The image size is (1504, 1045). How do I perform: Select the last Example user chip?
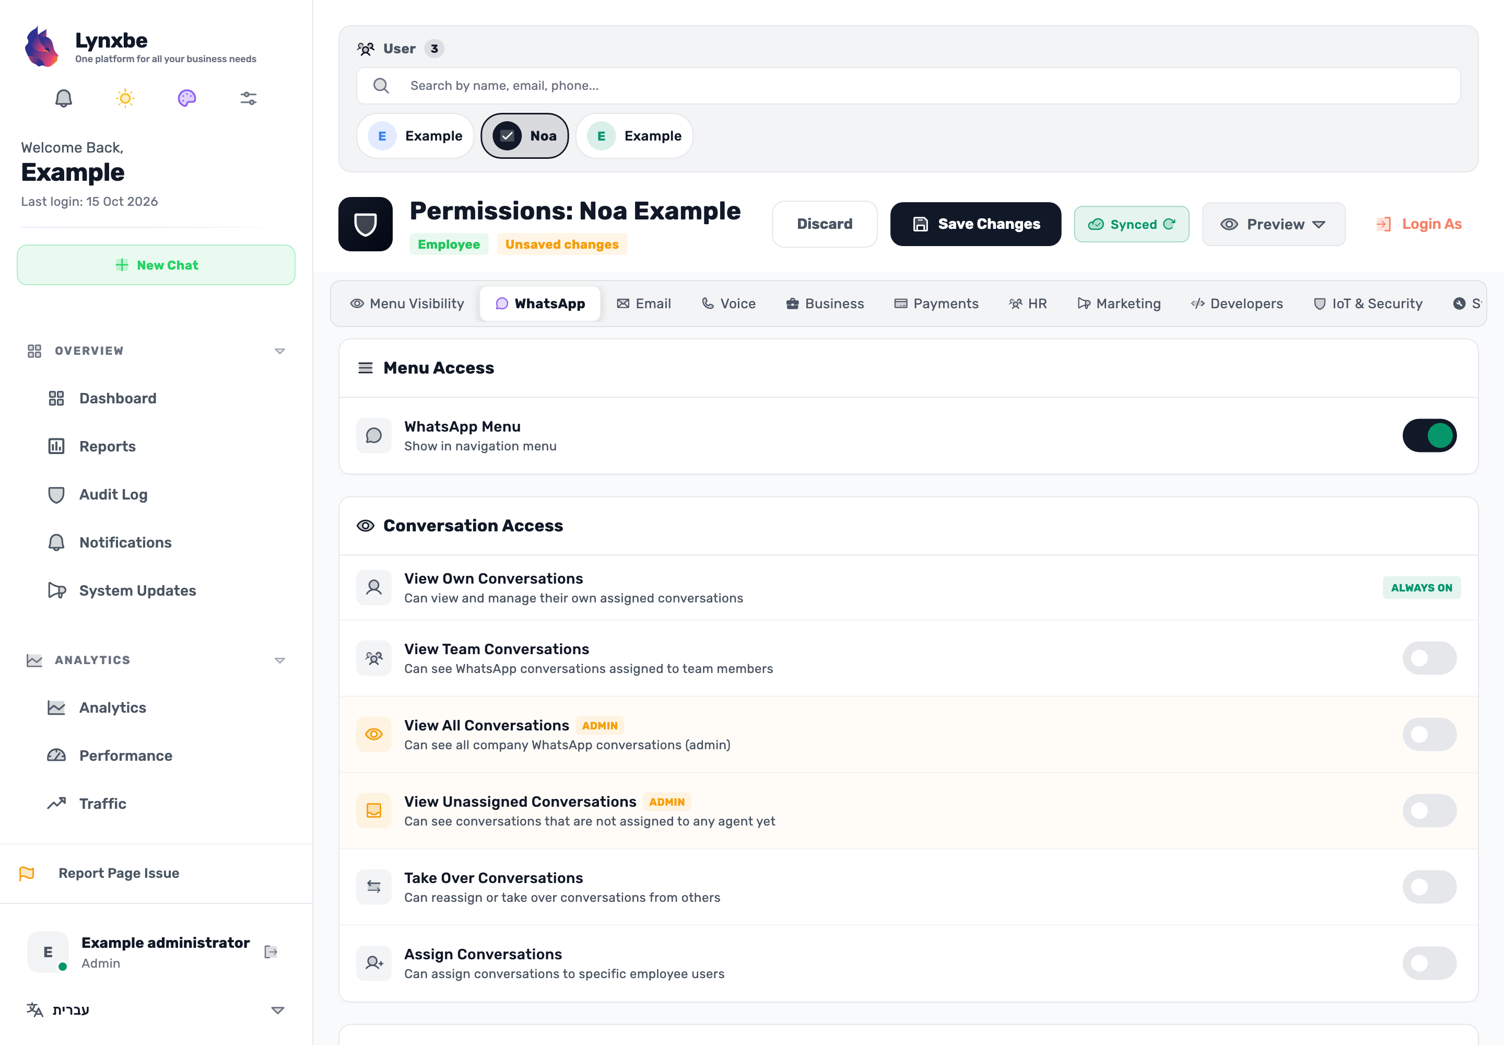click(634, 135)
